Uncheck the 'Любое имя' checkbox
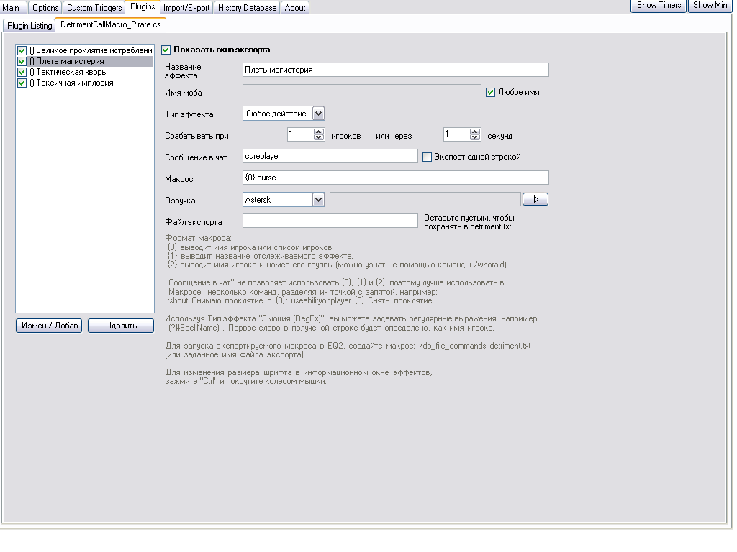The height and width of the screenshot is (552, 737). click(491, 92)
